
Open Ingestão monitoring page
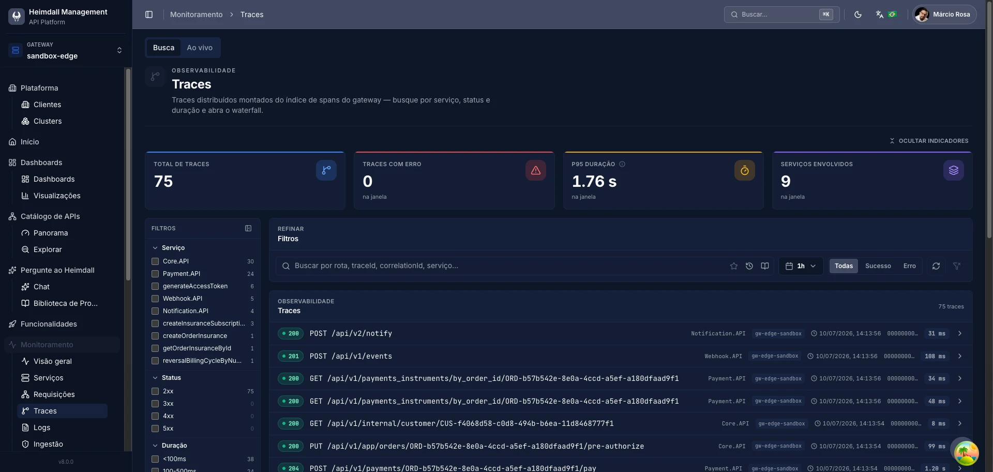pyautogui.click(x=48, y=444)
